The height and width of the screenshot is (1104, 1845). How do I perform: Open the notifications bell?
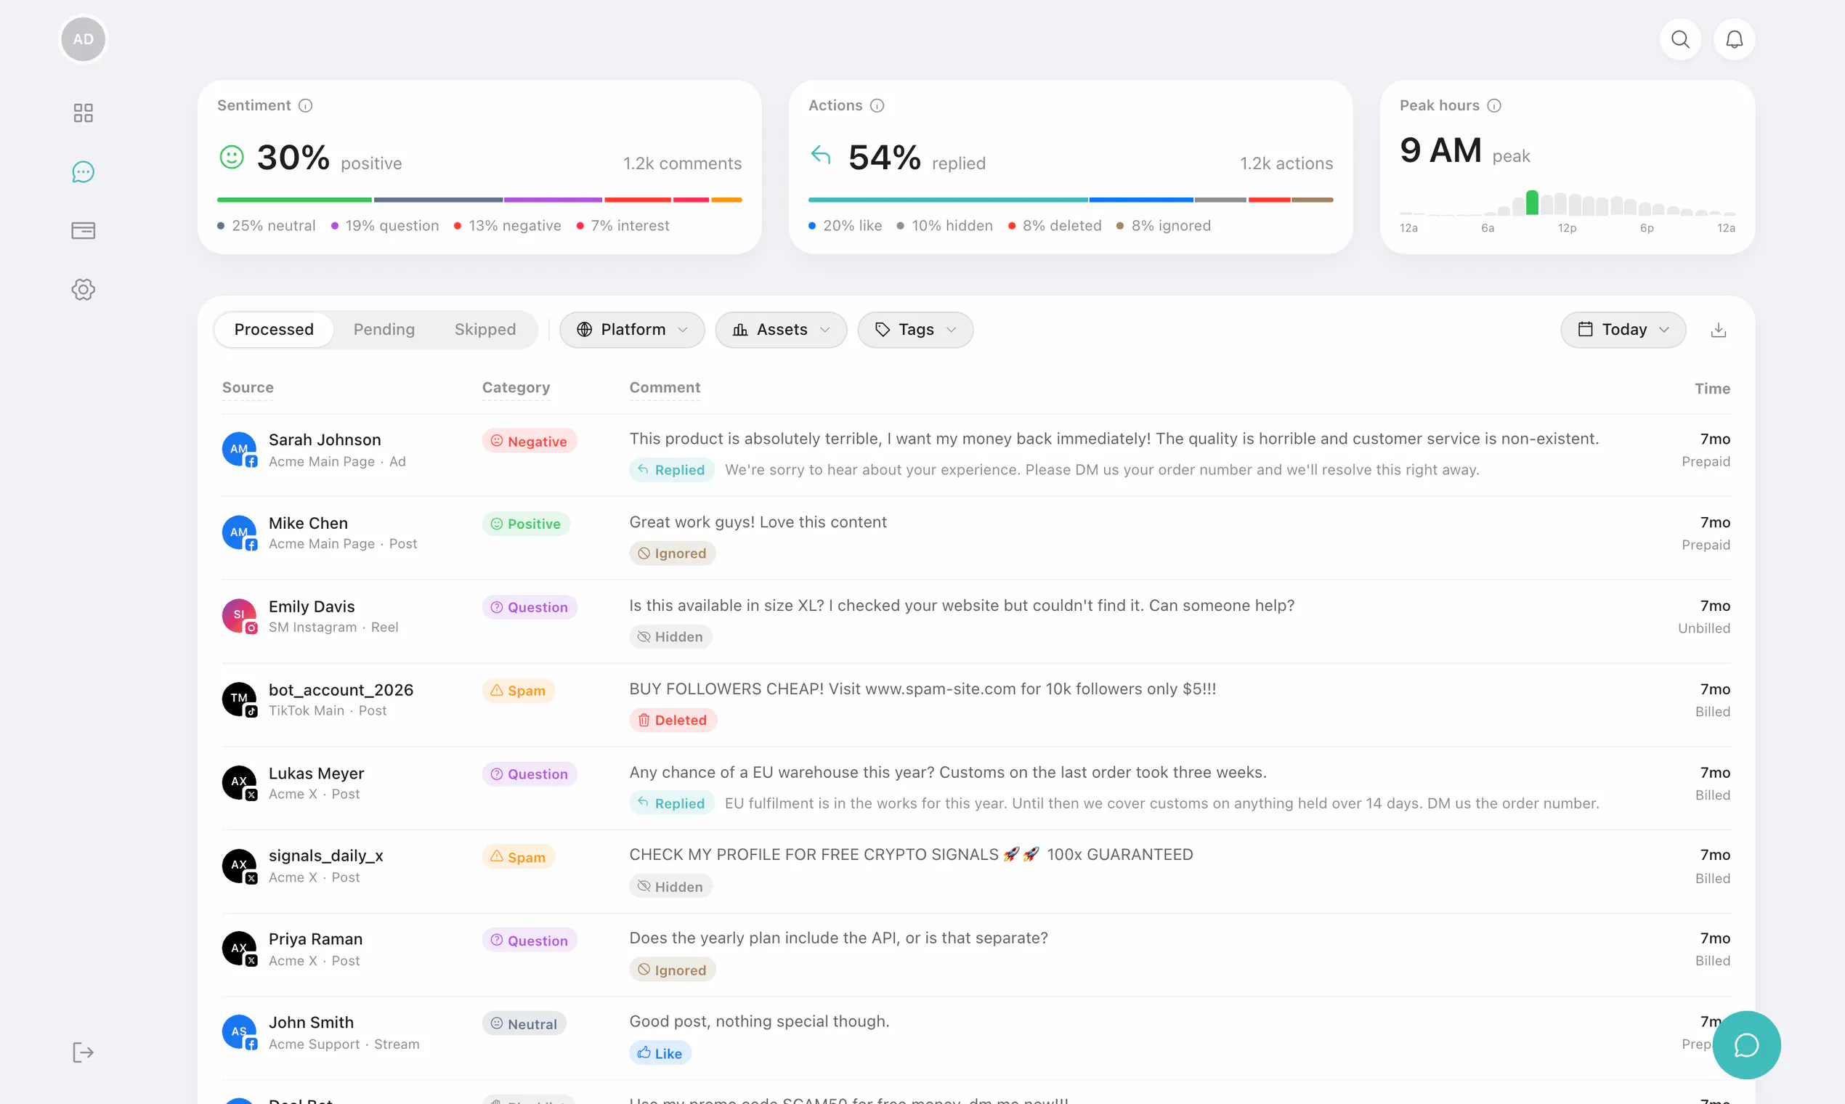tap(1734, 39)
